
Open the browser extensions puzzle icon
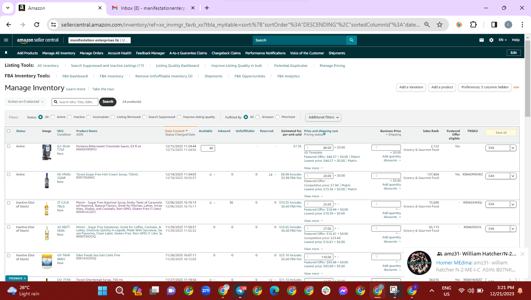click(473, 24)
